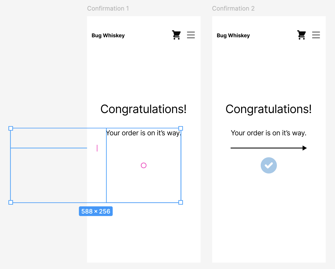This screenshot has width=335, height=269.
Task: Select order status text in Confirmation 2
Action: 269,133
